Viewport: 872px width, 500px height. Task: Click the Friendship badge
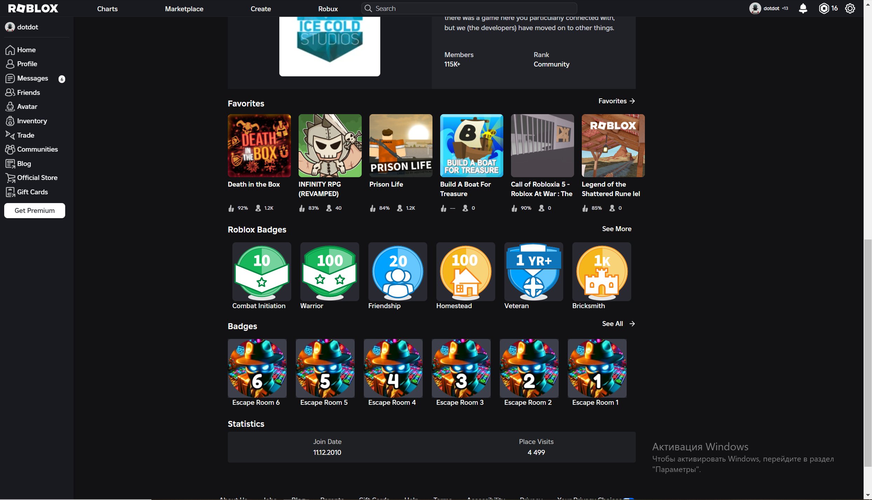(x=398, y=272)
